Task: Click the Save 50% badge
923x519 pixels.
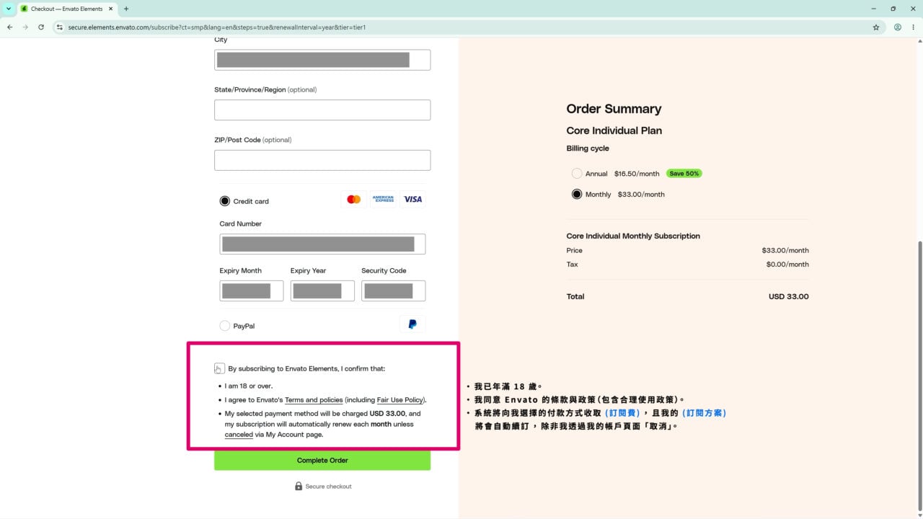Action: pyautogui.click(x=684, y=174)
